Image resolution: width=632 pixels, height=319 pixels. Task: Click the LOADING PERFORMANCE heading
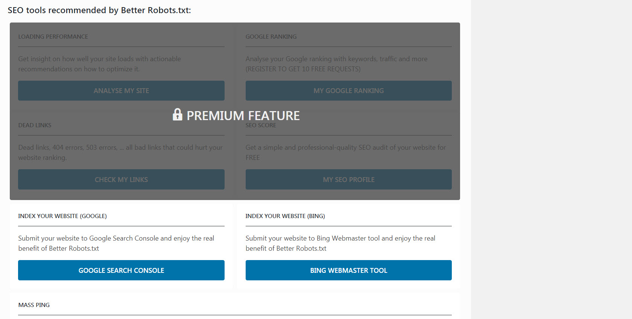53,37
